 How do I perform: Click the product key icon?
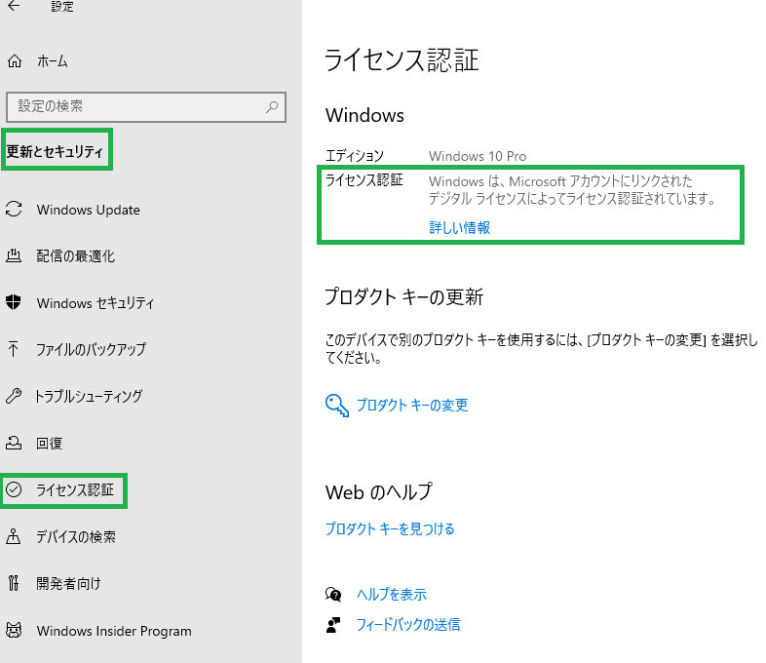tap(336, 405)
